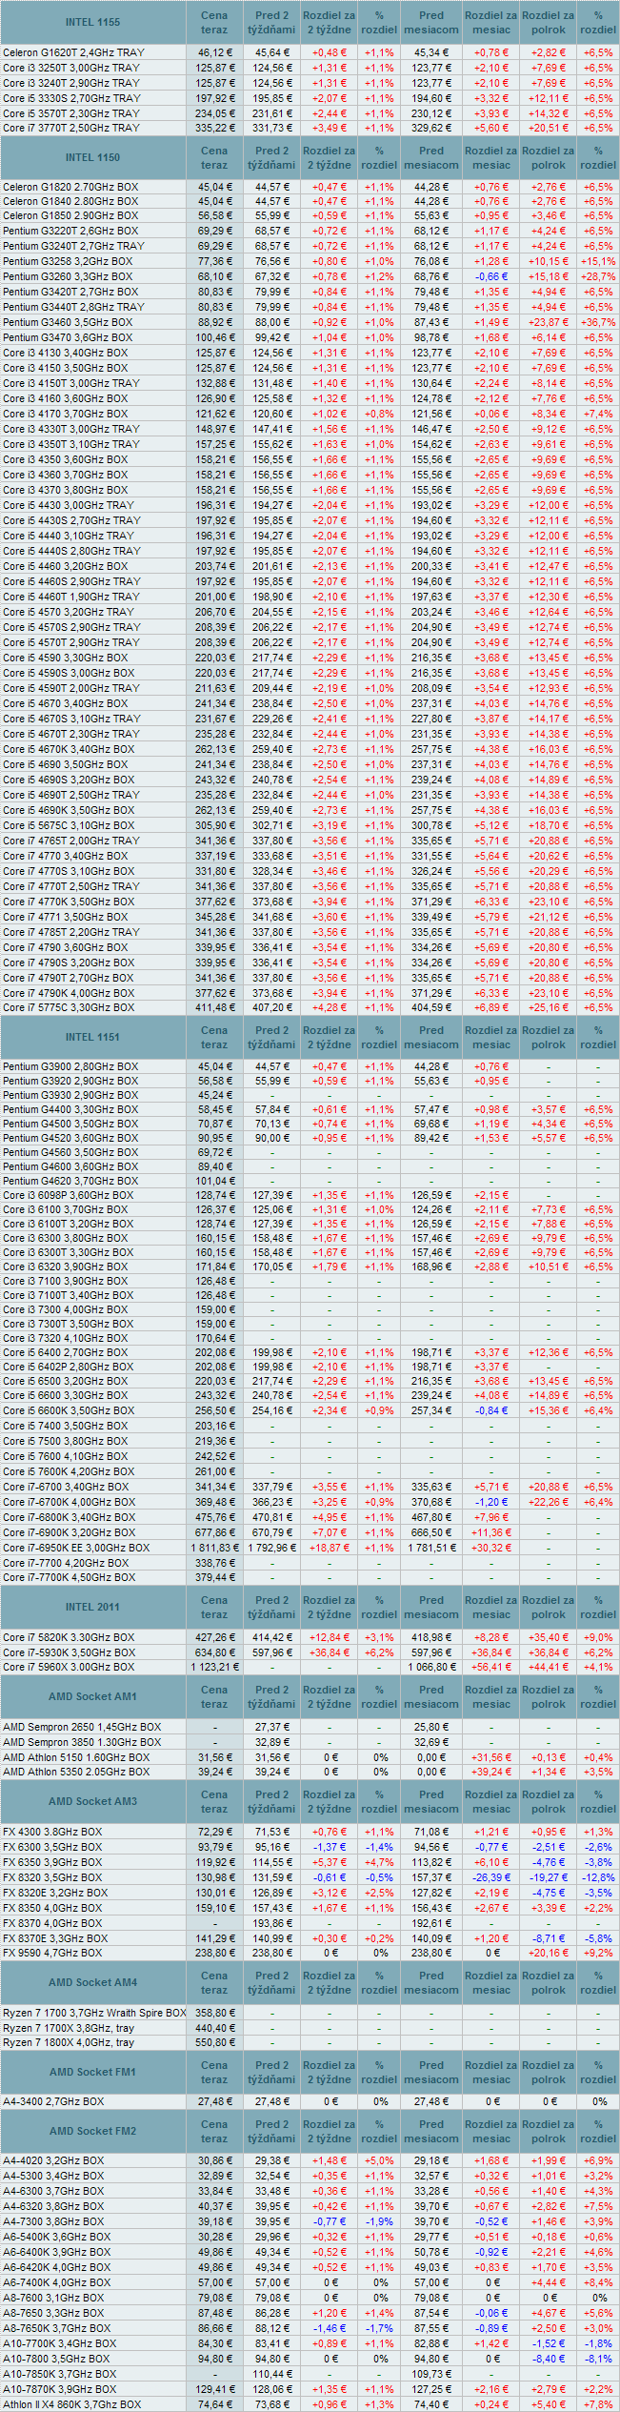Select 'Core i7-6950X EE 3,00GHz BOX' product name
This screenshot has height=2412, width=620.
(x=76, y=1548)
